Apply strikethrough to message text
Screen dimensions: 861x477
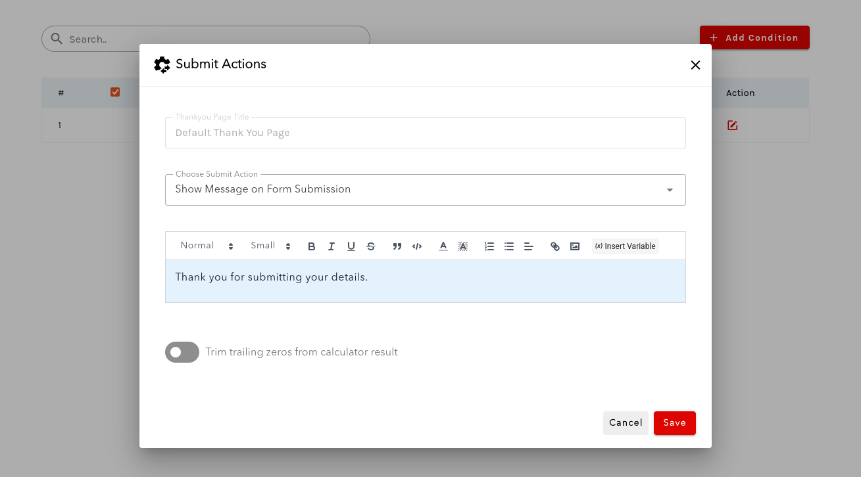[371, 246]
